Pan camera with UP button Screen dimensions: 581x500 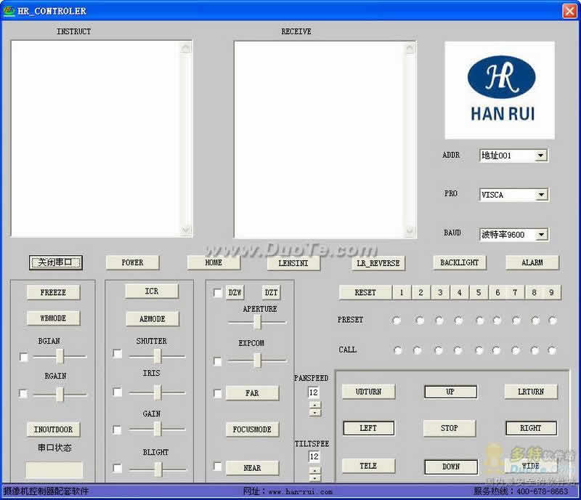click(450, 392)
